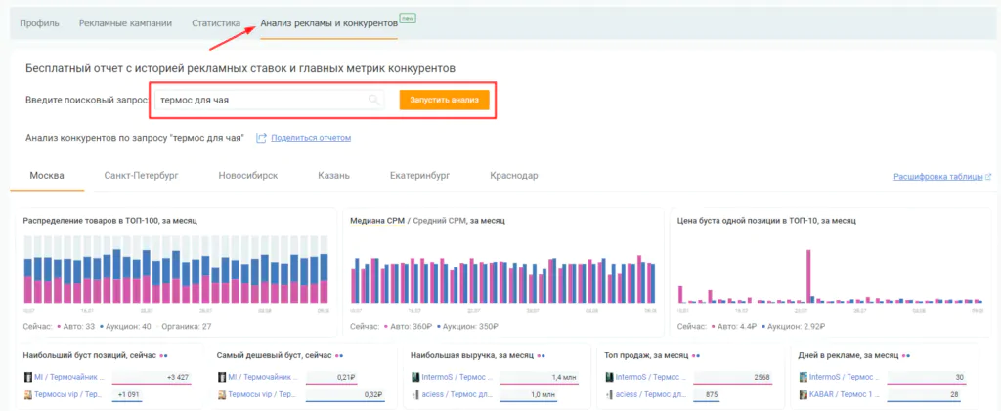Image resolution: width=1001 pixels, height=411 pixels.
Task: Switch chart to Средний CPM
Action: [x=439, y=221]
